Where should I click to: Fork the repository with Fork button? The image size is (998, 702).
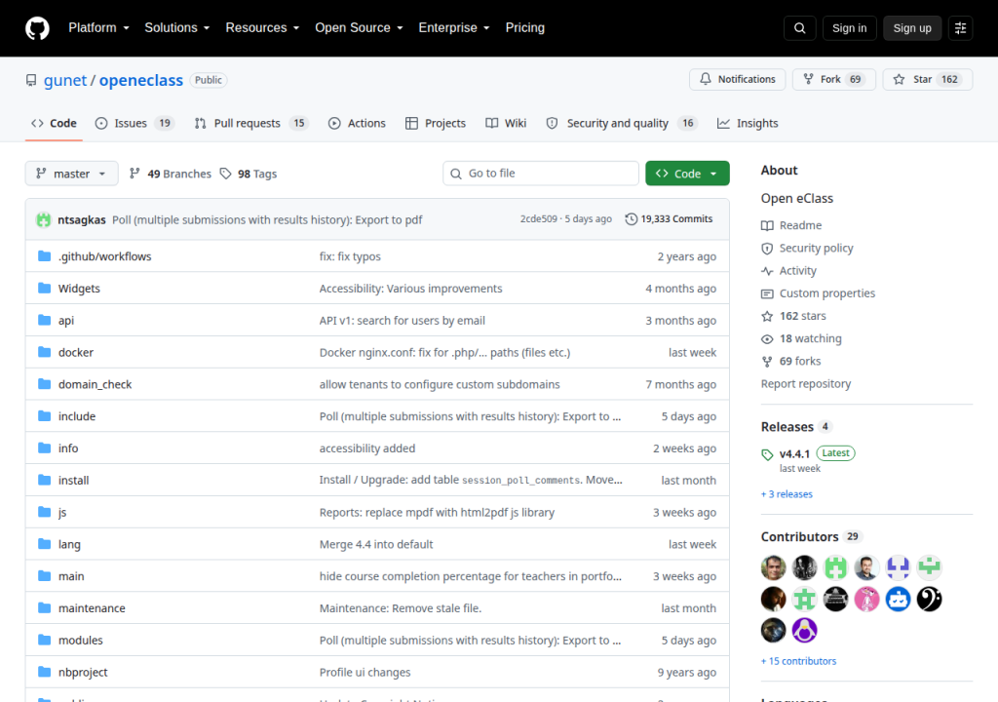click(x=834, y=79)
